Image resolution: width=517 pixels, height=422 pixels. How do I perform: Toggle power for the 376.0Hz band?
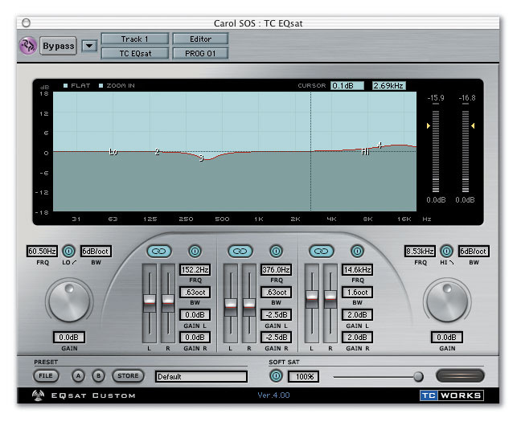tap(276, 252)
